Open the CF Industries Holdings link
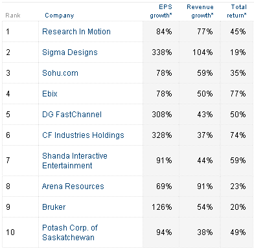 [x=83, y=135]
